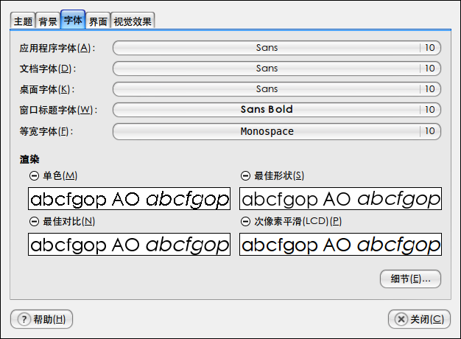This screenshot has height=339, width=461.
Task: Click the 最佳对比 font sample preview
Action: coord(130,245)
